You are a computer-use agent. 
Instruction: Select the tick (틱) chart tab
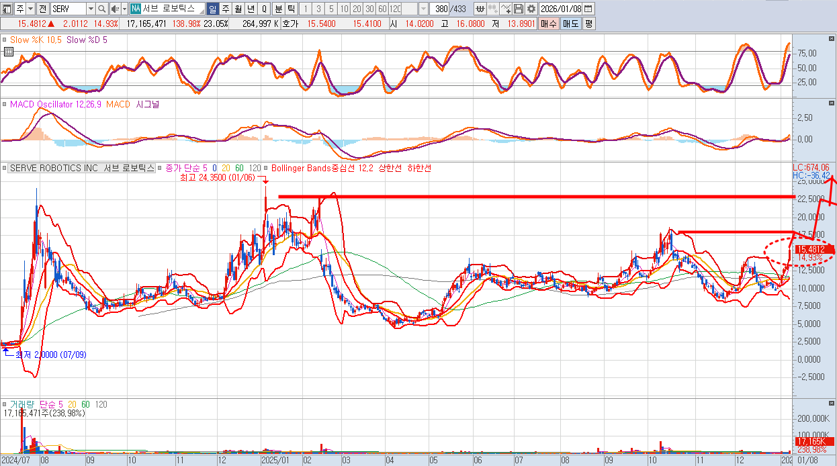click(x=291, y=9)
